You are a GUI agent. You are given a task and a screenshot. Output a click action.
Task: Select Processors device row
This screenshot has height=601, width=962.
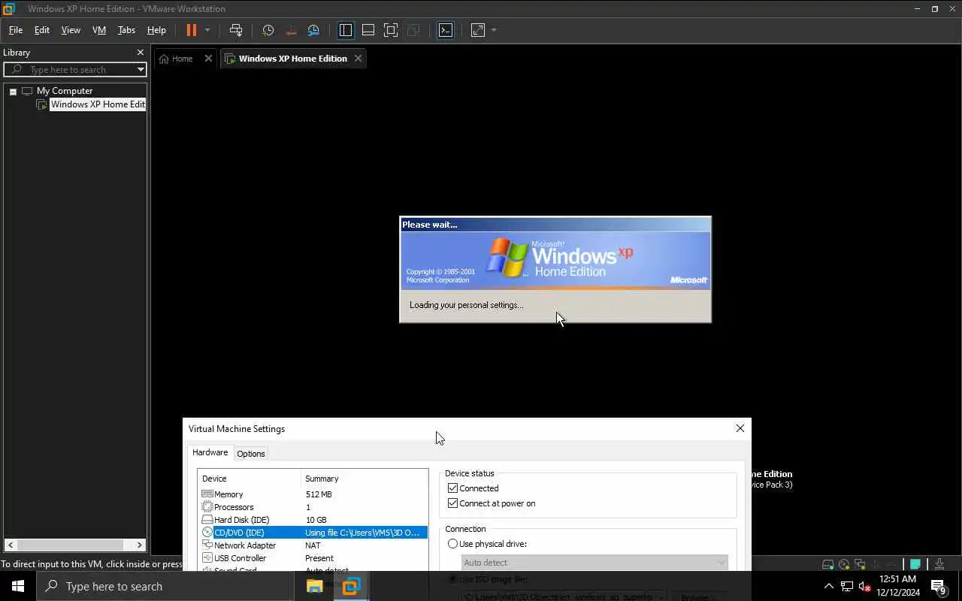(x=313, y=507)
